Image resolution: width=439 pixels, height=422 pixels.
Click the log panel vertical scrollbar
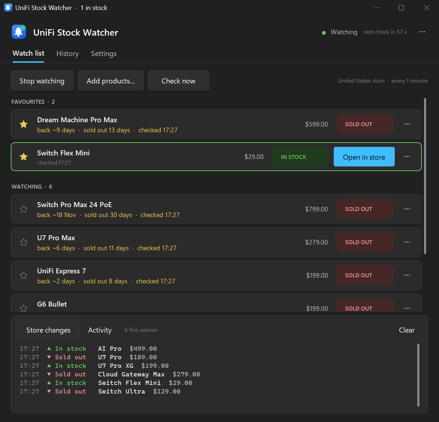(418, 375)
